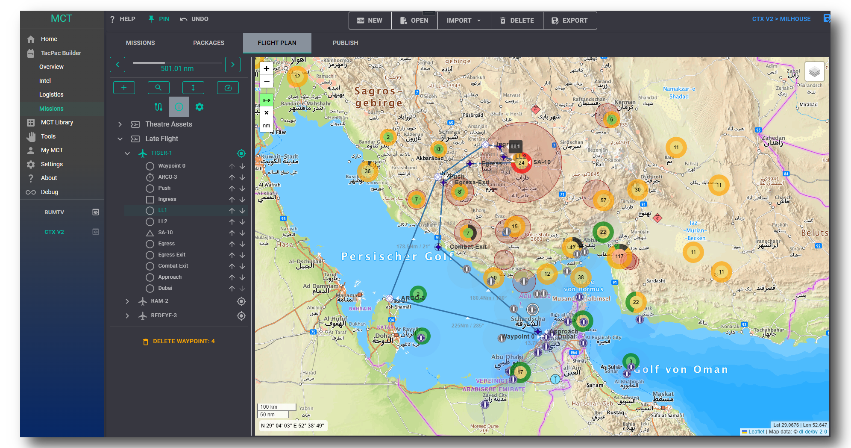Open flight plan gear settings

click(x=200, y=107)
